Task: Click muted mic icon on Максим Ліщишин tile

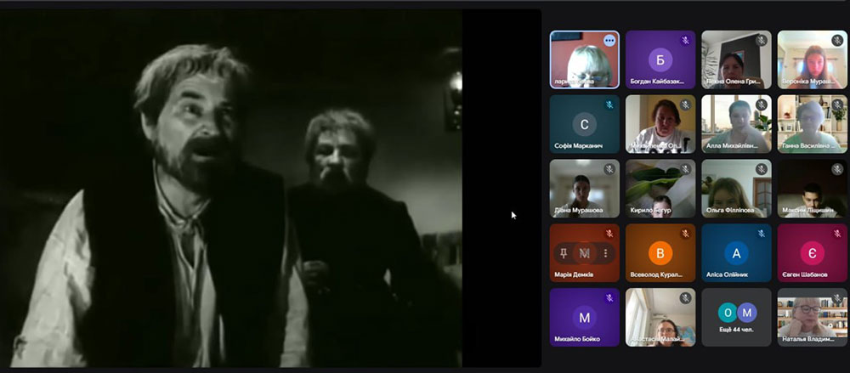Action: (x=837, y=169)
